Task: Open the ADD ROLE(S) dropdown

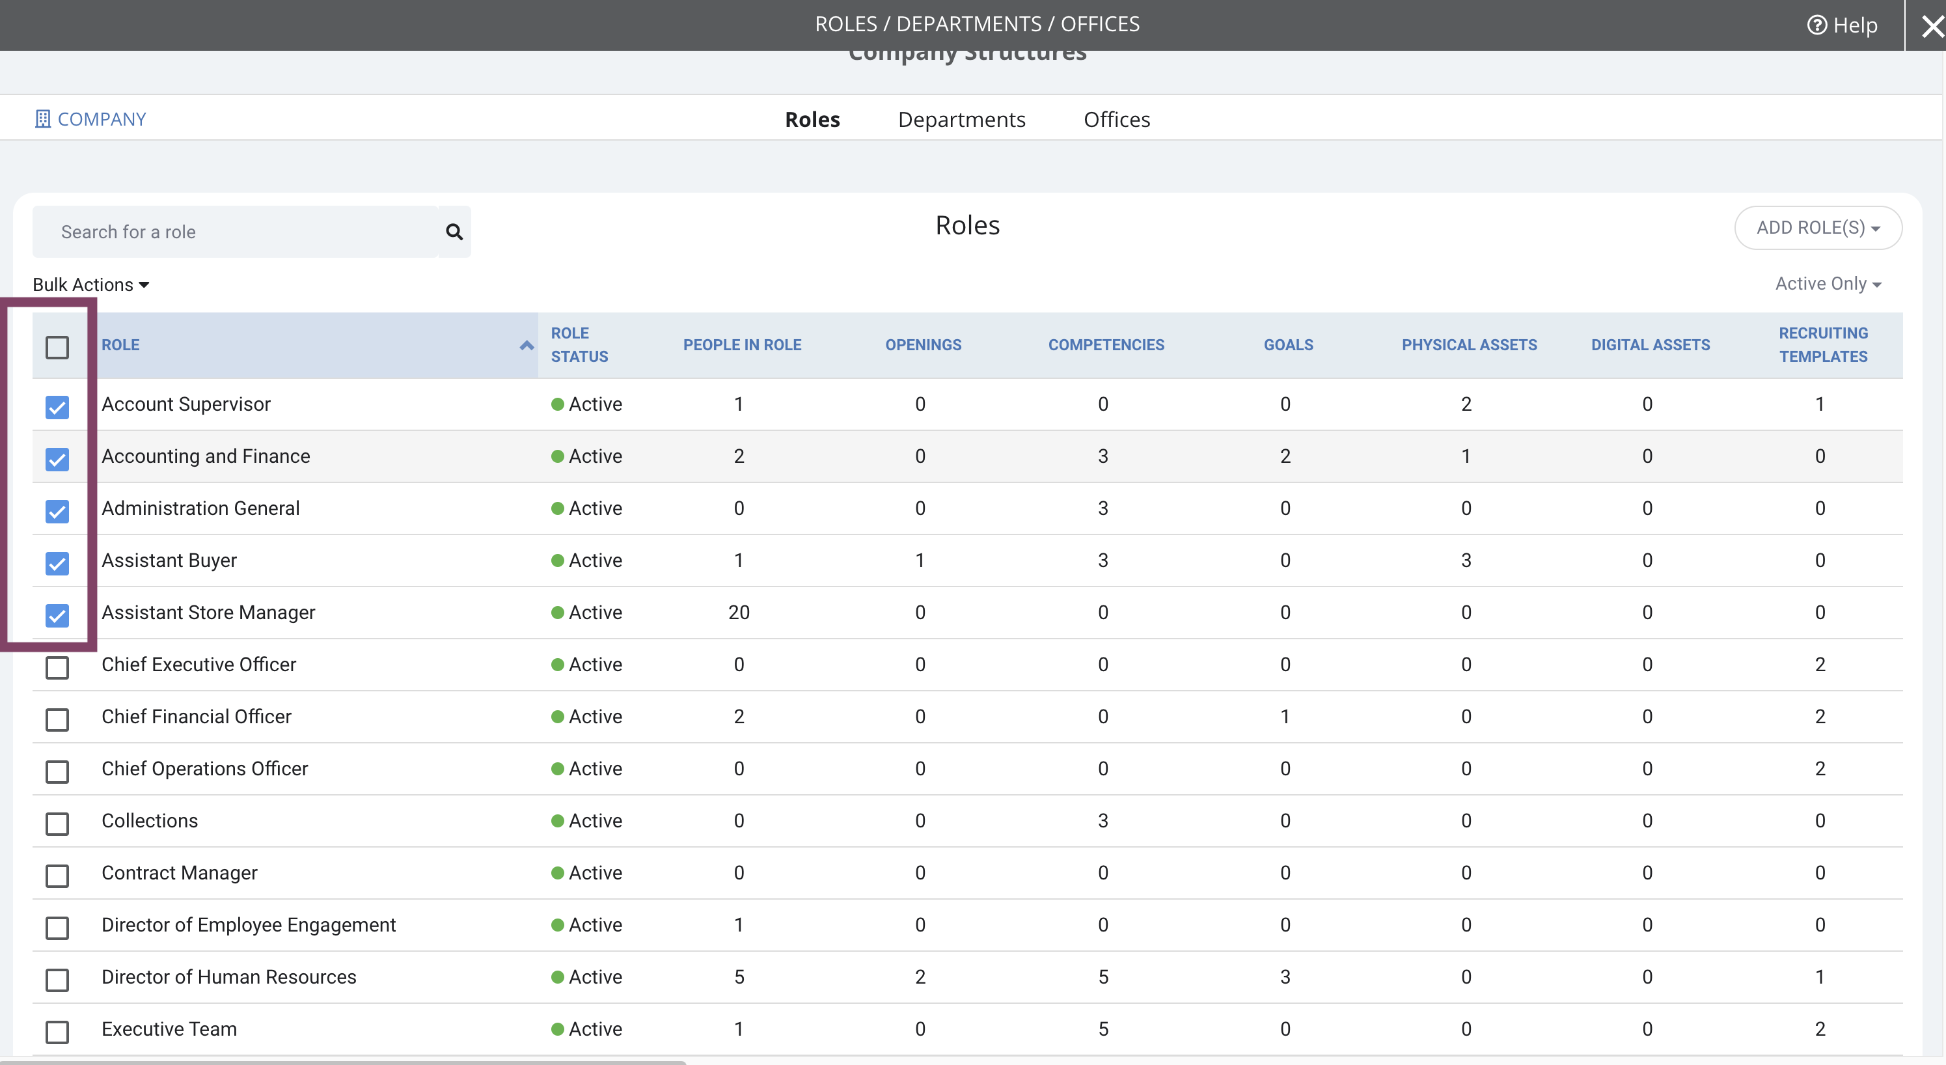Action: [x=1818, y=227]
